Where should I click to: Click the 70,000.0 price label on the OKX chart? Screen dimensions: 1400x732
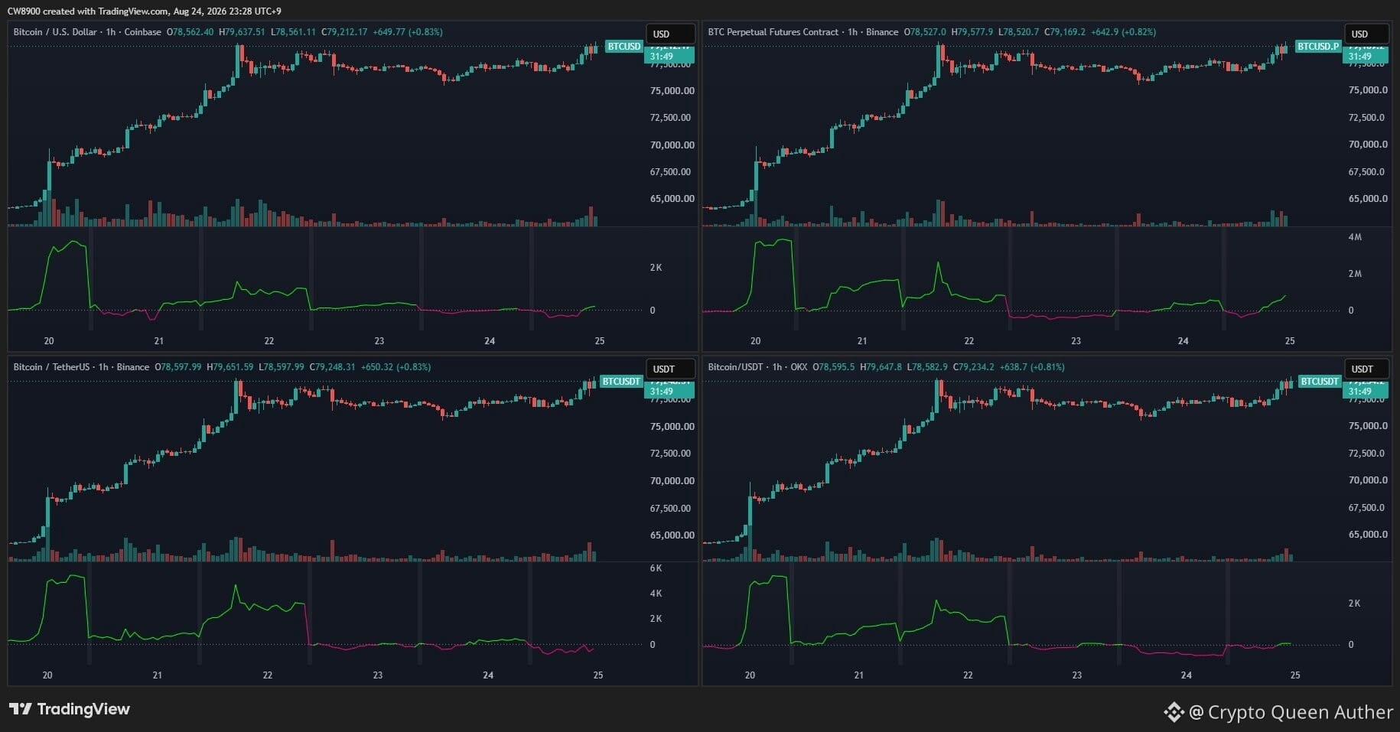click(1368, 480)
